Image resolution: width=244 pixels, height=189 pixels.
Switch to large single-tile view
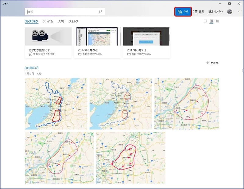205,21
